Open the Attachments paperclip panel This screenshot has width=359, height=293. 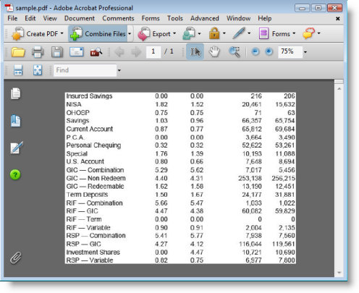pos(16,258)
